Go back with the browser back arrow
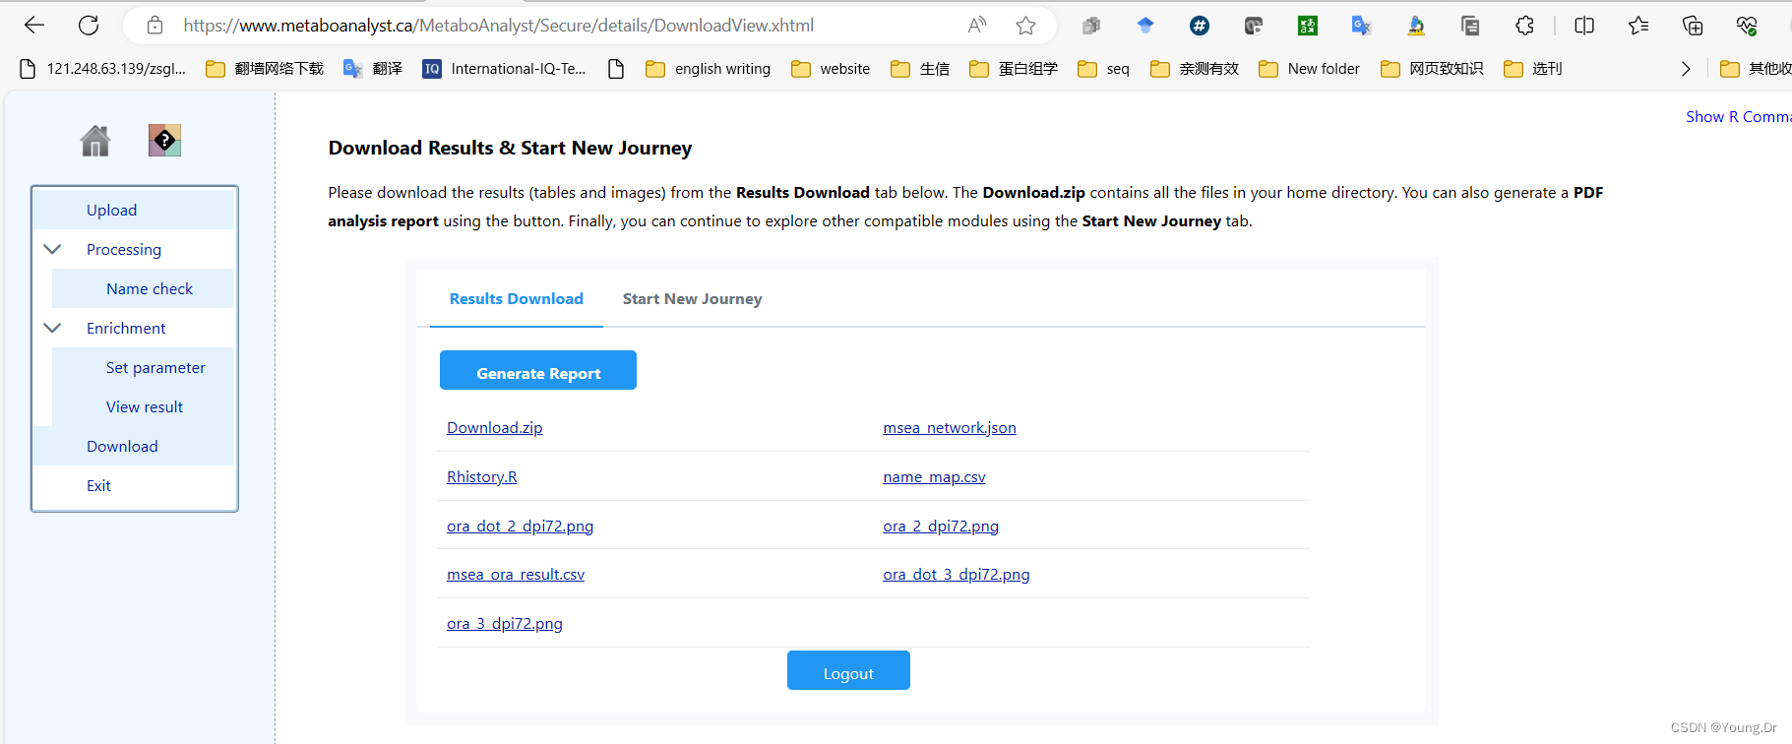The width and height of the screenshot is (1792, 744). 34,26
